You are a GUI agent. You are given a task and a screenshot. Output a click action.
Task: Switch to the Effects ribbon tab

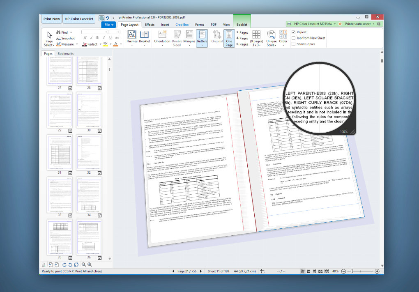[x=150, y=25]
